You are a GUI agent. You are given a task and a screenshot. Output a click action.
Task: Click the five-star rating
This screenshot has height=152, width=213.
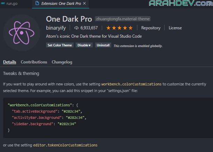pyautogui.click(x=119, y=28)
